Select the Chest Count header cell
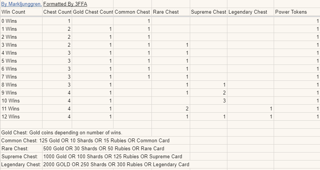320x170 pixels. click(x=57, y=12)
